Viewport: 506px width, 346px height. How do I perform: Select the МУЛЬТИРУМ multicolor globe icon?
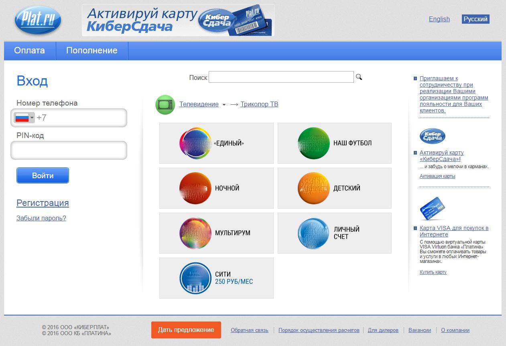[x=195, y=233]
